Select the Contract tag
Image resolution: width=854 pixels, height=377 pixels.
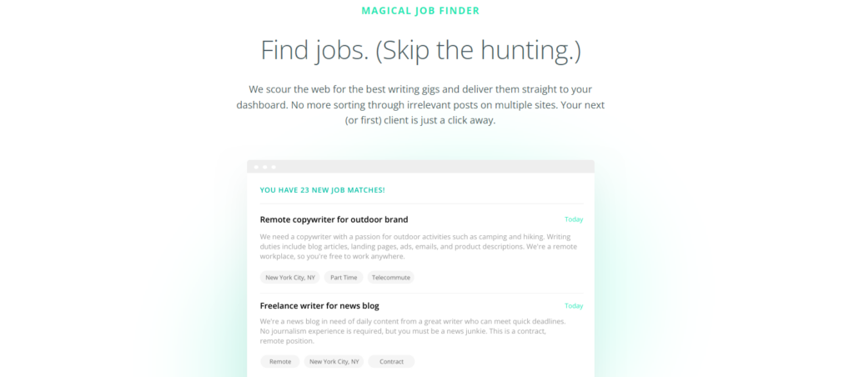click(391, 361)
